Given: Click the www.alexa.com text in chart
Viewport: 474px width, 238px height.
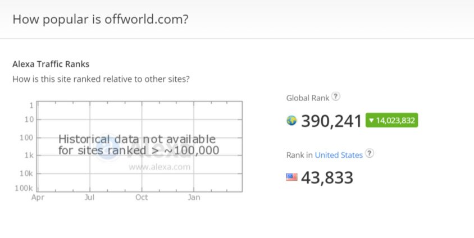Looking at the screenshot, I should point(159,167).
